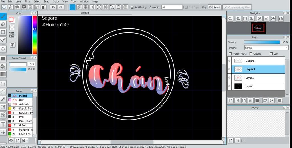Image resolution: width=292 pixels, height=148 pixels.
Task: Select the Edge Pen brush
Action: 20,134
